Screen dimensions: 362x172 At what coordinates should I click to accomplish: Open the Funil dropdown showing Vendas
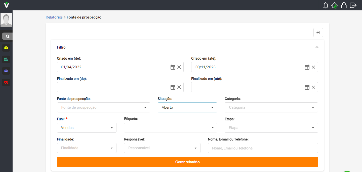pyautogui.click(x=87, y=128)
